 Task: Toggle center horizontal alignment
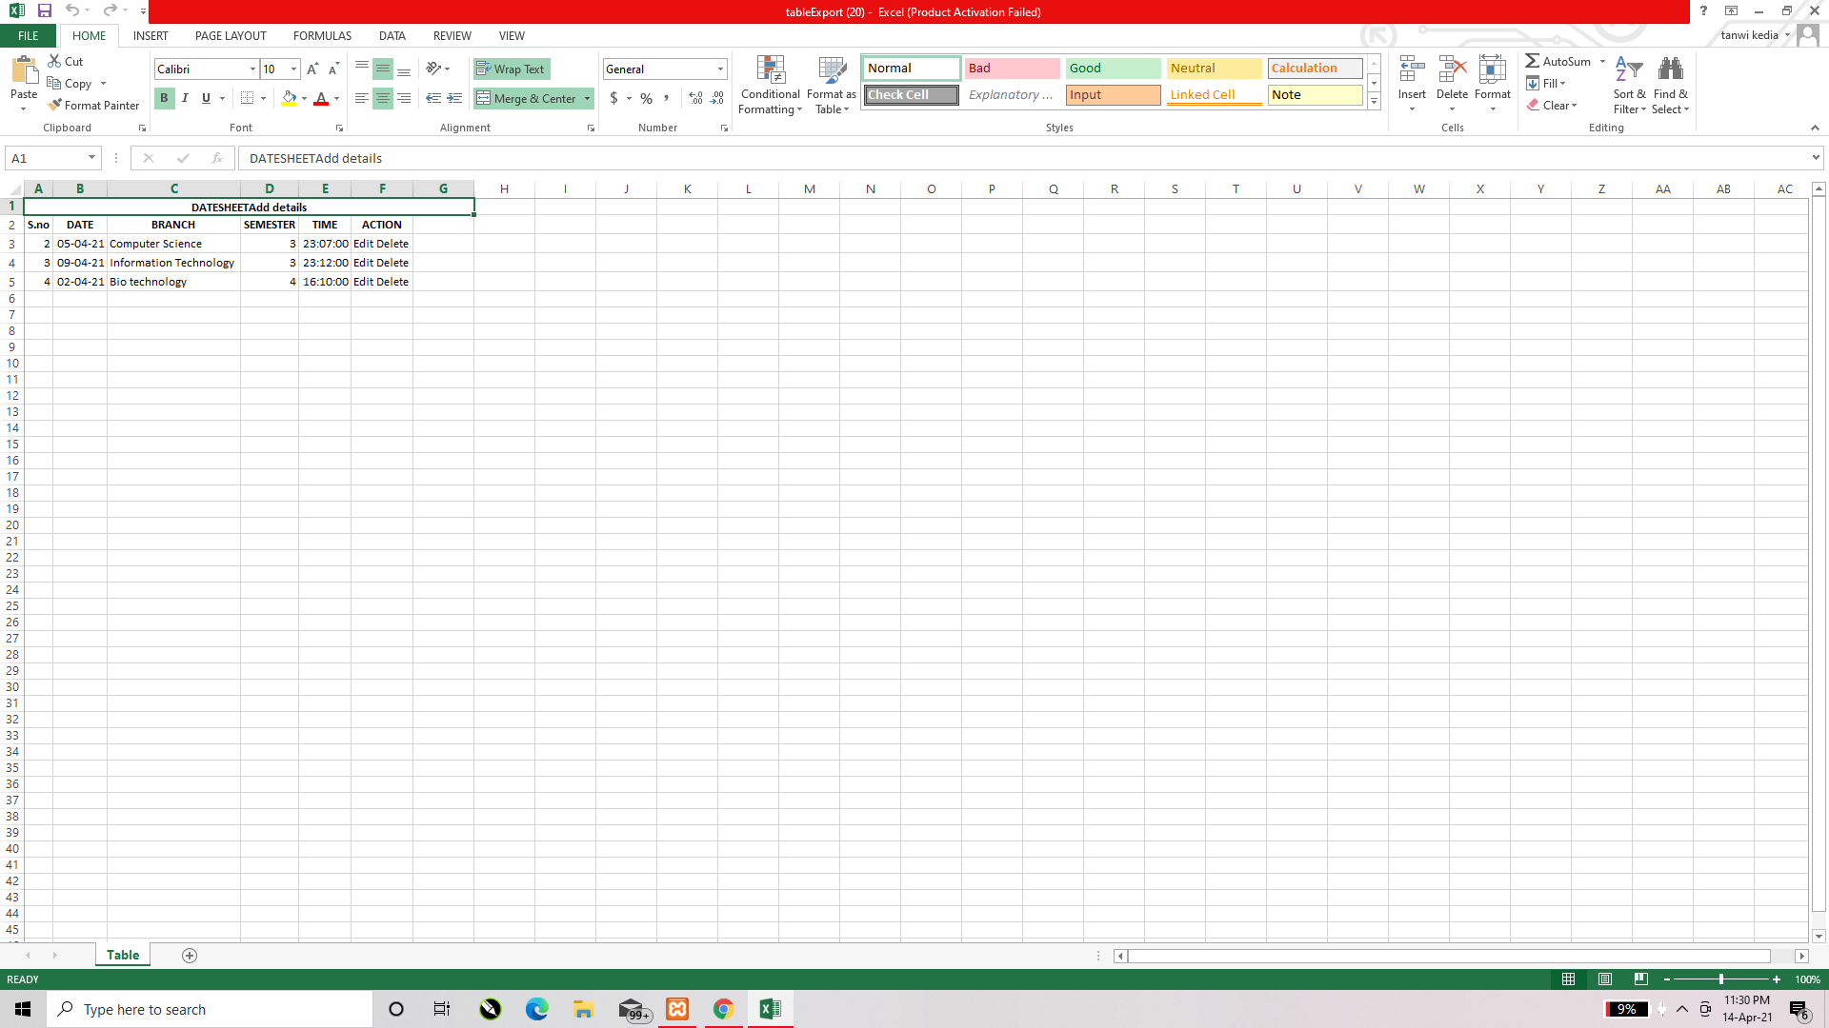pos(382,98)
